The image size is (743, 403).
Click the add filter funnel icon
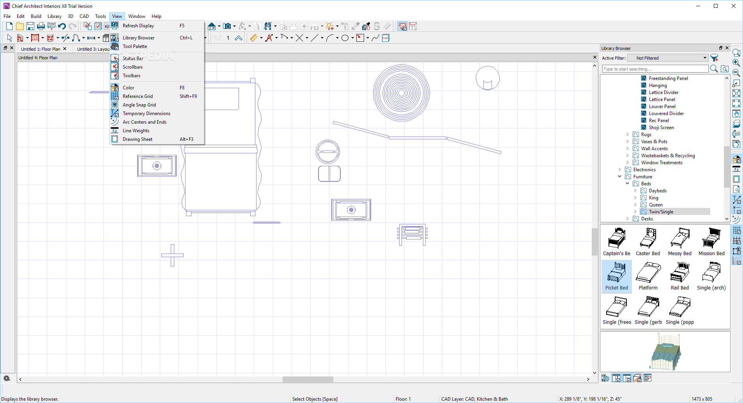coord(715,58)
